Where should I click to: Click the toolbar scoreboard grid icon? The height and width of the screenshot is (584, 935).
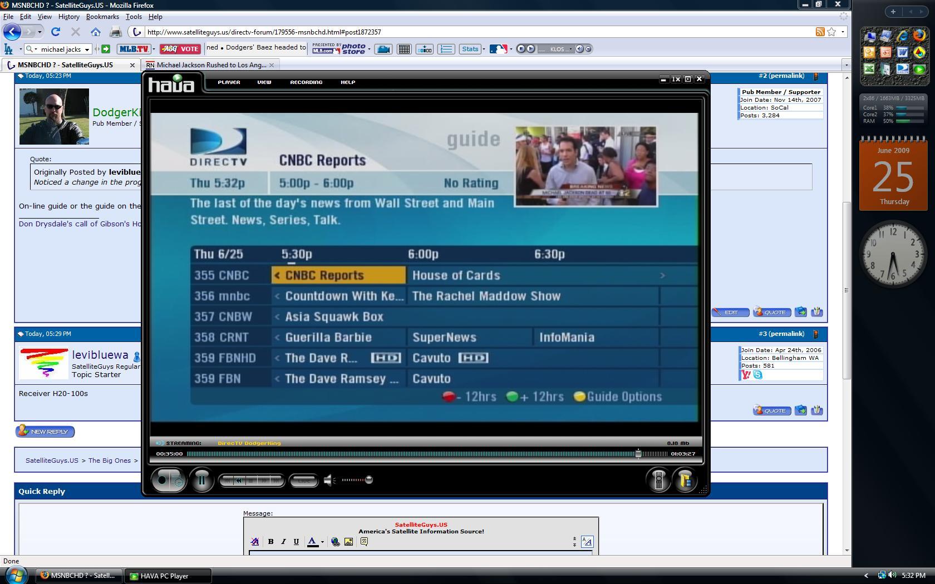(x=404, y=49)
